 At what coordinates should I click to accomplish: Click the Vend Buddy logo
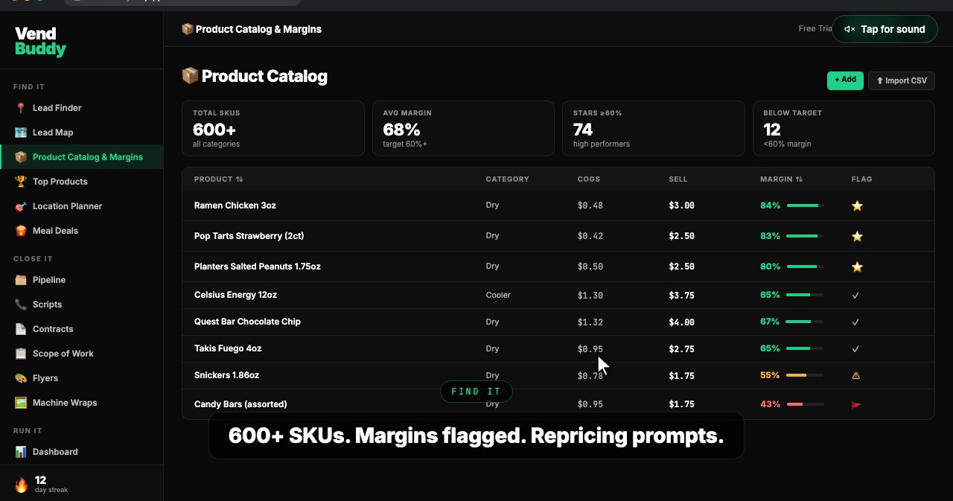(x=40, y=42)
